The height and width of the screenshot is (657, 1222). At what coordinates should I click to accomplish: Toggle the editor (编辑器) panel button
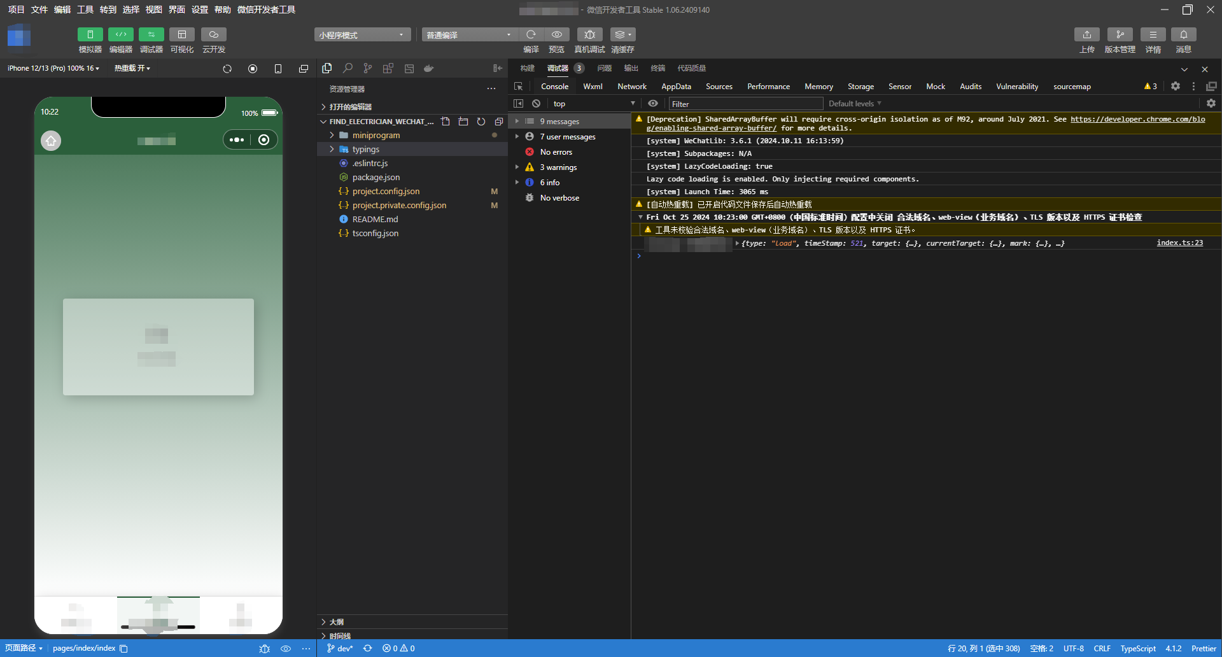120,34
